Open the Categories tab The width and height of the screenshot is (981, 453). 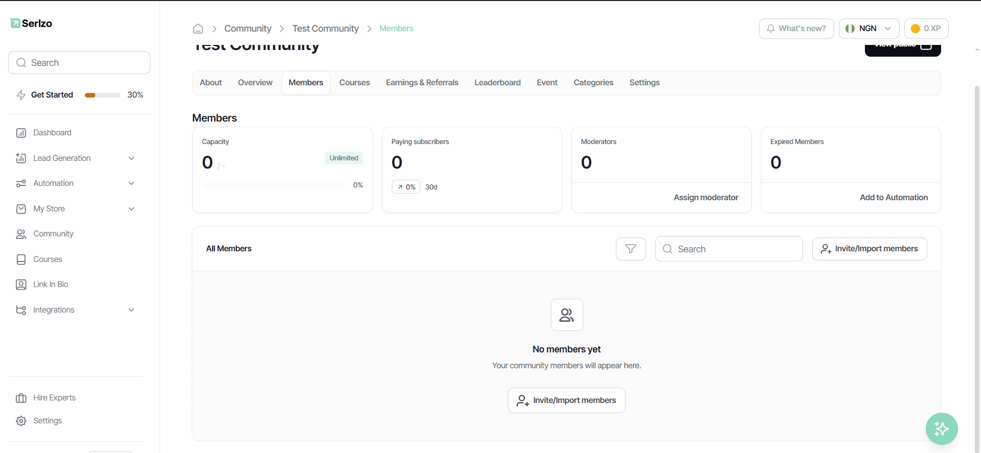point(593,83)
